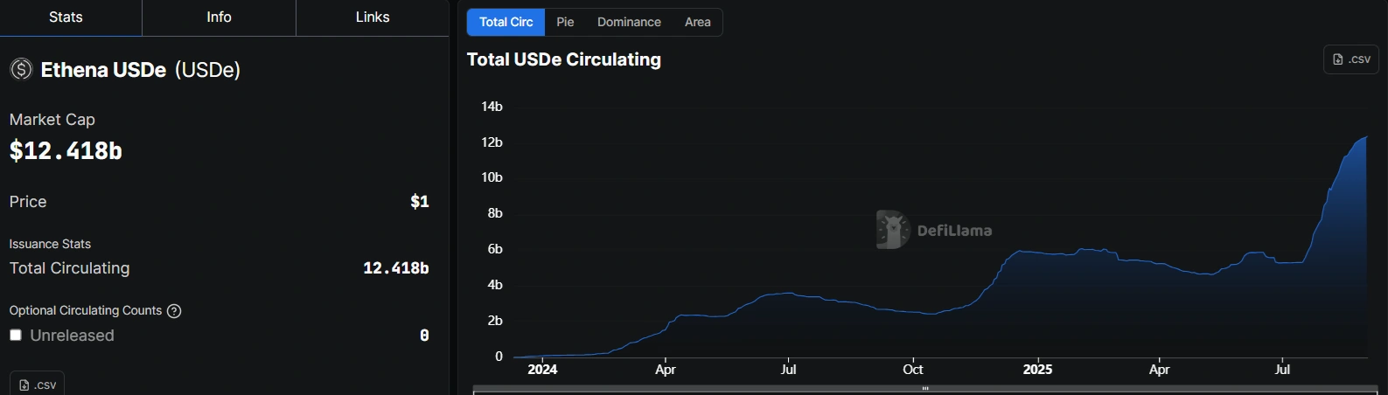This screenshot has width=1388, height=395.
Task: Click the Oct label on the chart axis
Action: pyautogui.click(x=912, y=370)
